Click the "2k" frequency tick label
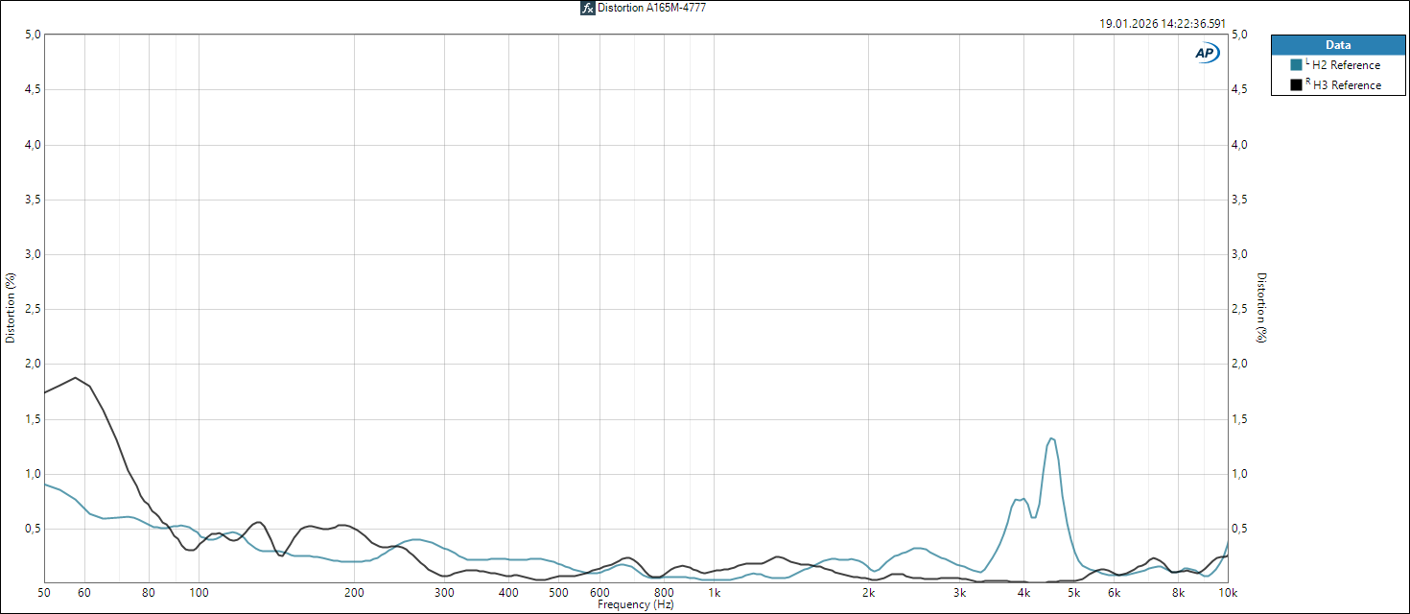 (869, 594)
